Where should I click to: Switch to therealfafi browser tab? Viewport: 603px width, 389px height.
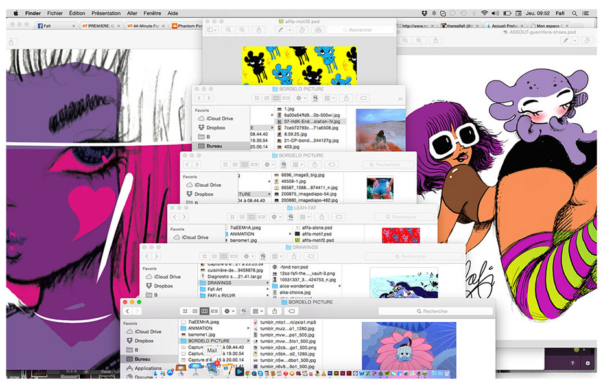(459, 26)
